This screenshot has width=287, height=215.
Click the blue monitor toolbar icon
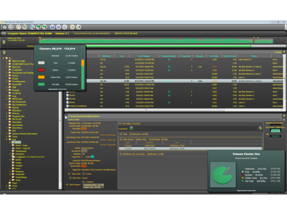click(x=32, y=27)
